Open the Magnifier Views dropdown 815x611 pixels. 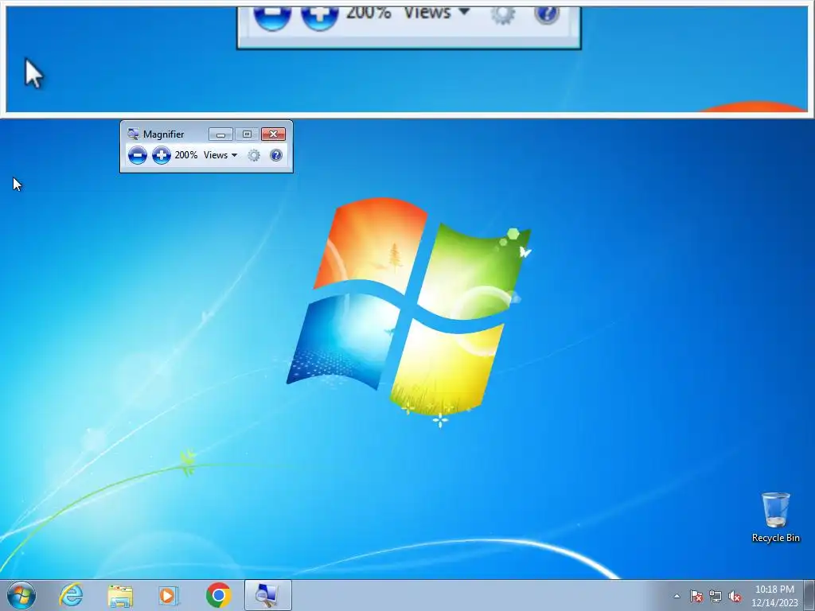[220, 155]
